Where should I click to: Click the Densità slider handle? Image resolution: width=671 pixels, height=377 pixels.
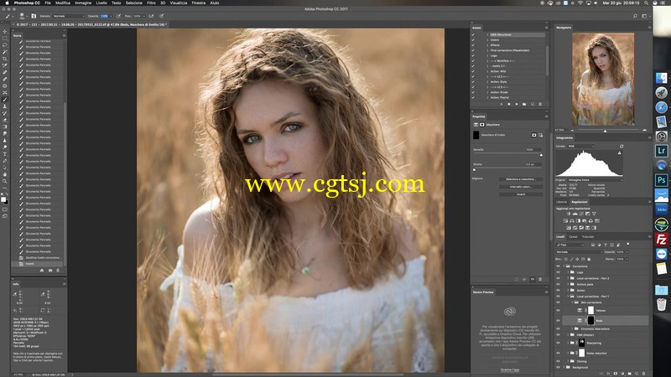coord(541,155)
